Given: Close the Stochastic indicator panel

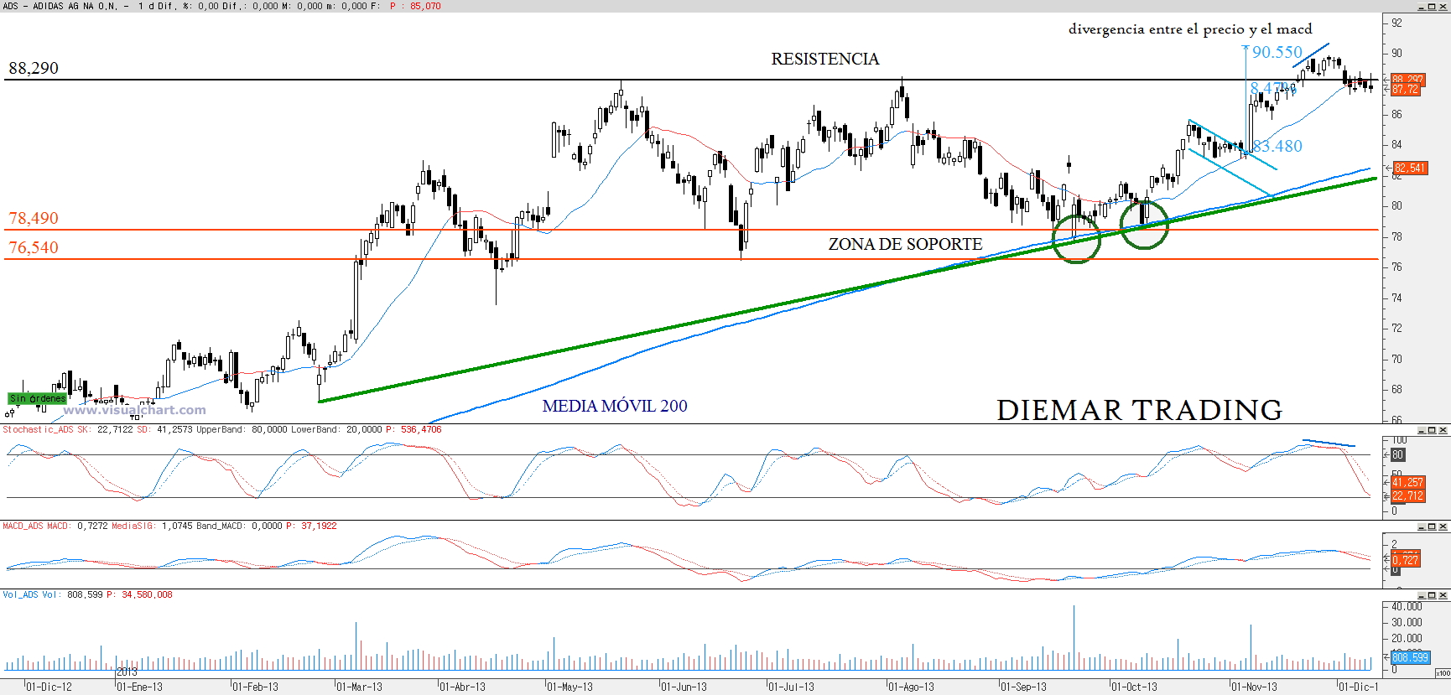Looking at the screenshot, I should tap(1443, 430).
